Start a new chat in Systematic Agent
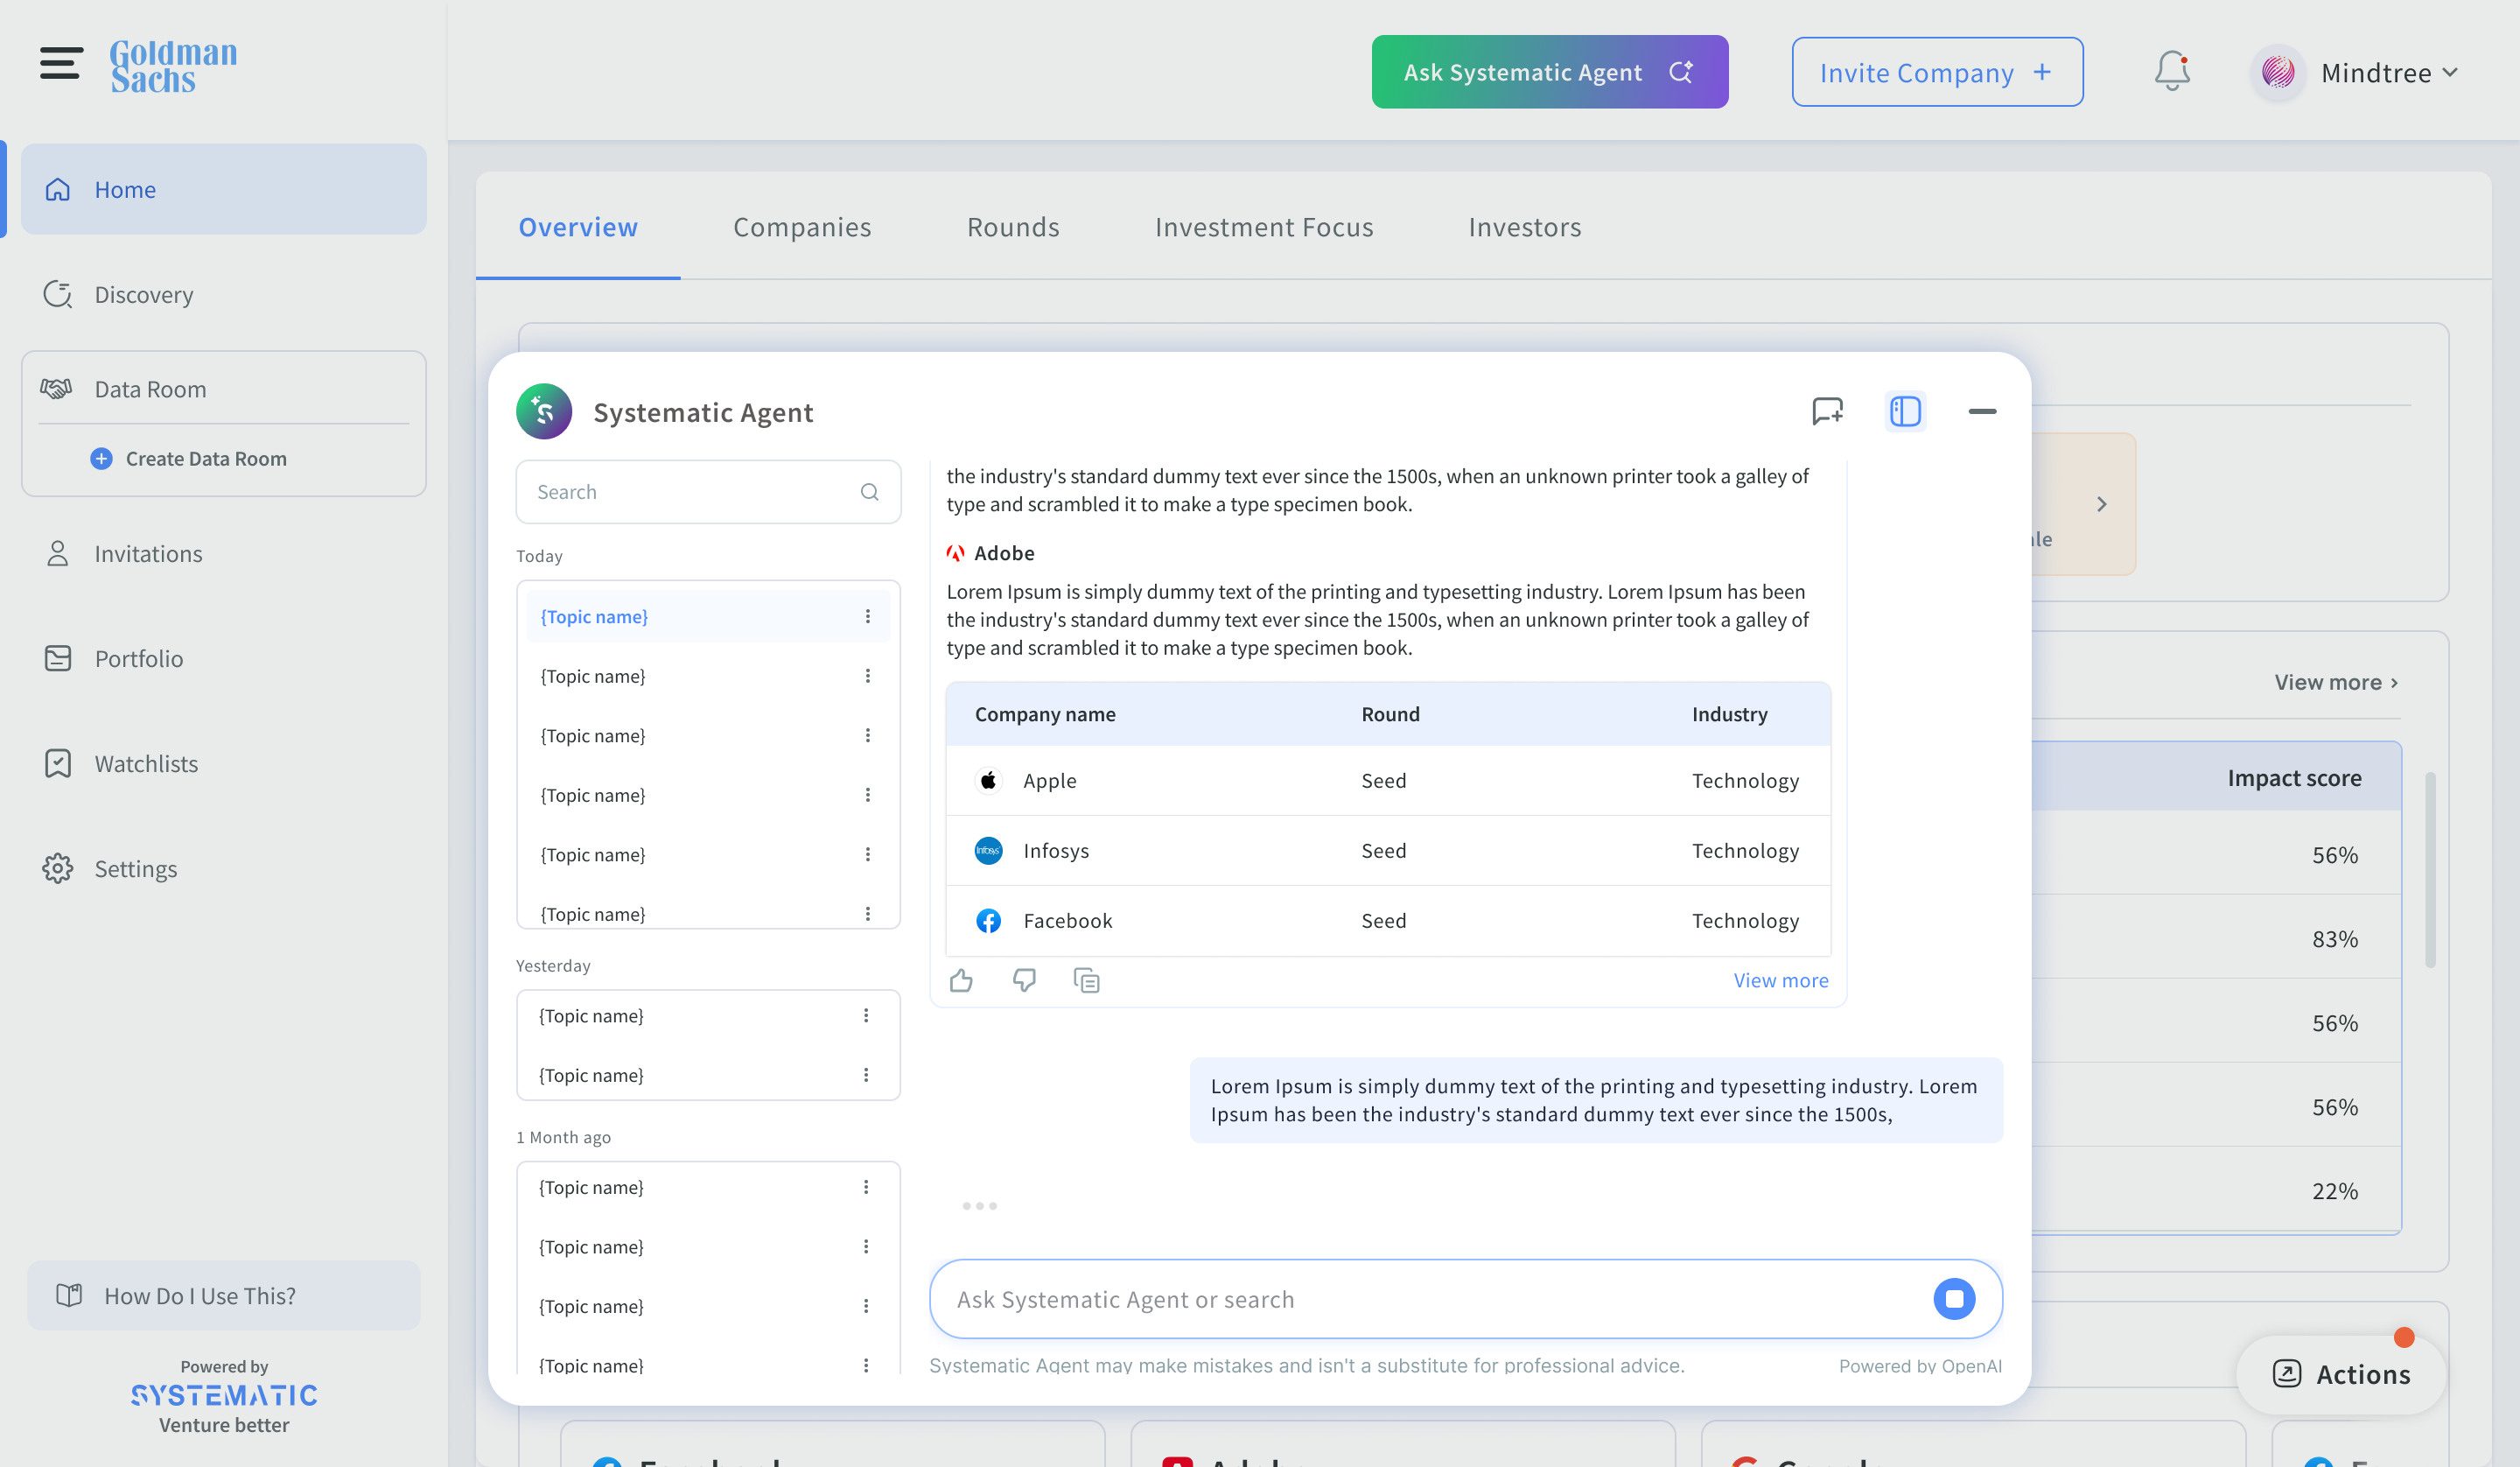The width and height of the screenshot is (2520, 1467). [x=1827, y=411]
